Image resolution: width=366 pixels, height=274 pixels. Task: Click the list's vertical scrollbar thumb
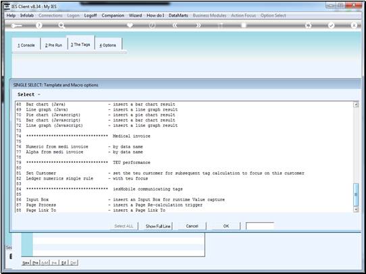[x=356, y=194]
